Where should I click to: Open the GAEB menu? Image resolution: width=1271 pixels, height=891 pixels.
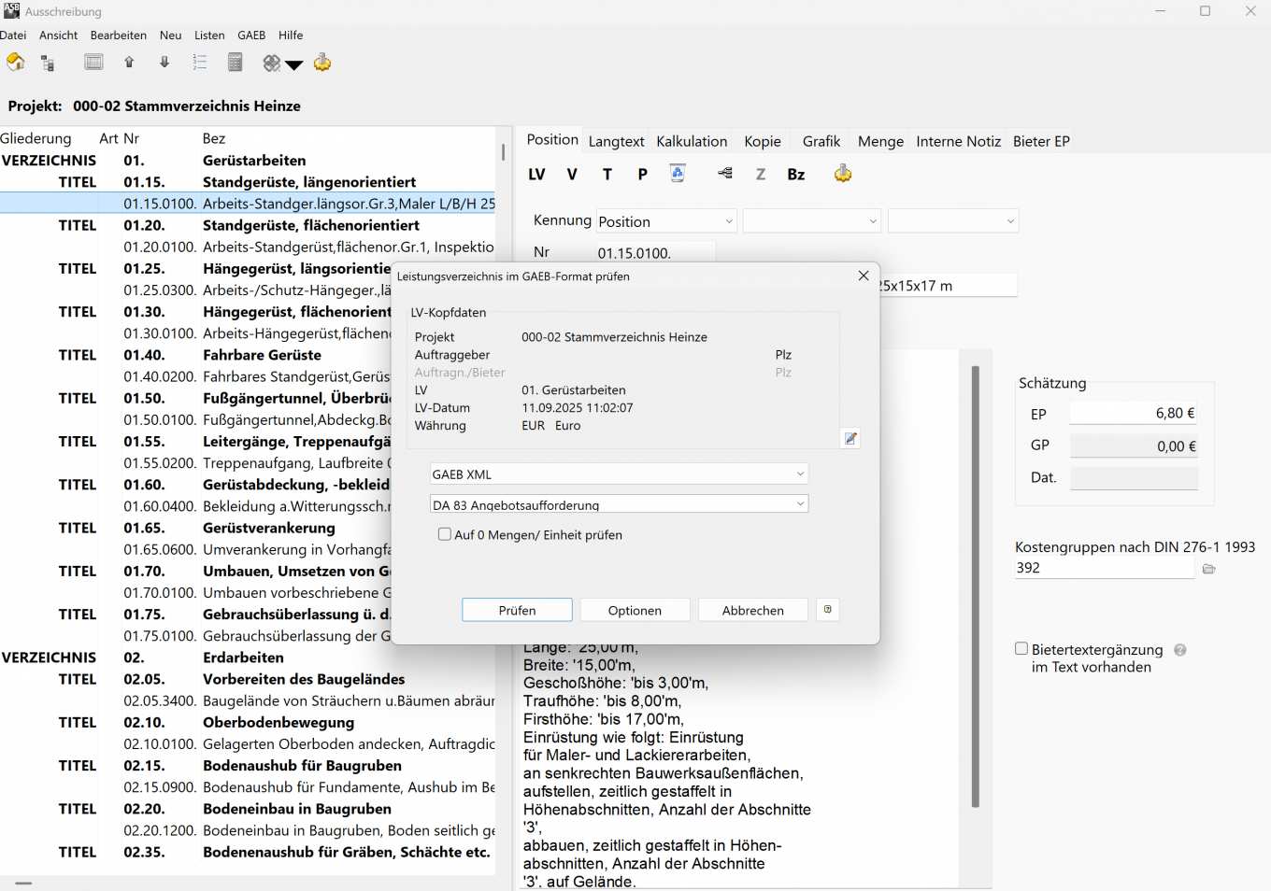tap(251, 35)
